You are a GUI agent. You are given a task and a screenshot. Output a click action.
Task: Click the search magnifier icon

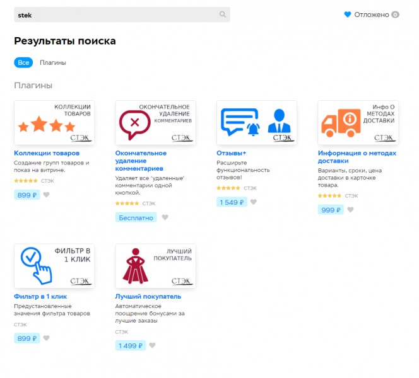(x=222, y=14)
